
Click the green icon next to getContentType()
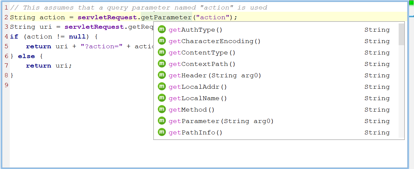click(162, 53)
